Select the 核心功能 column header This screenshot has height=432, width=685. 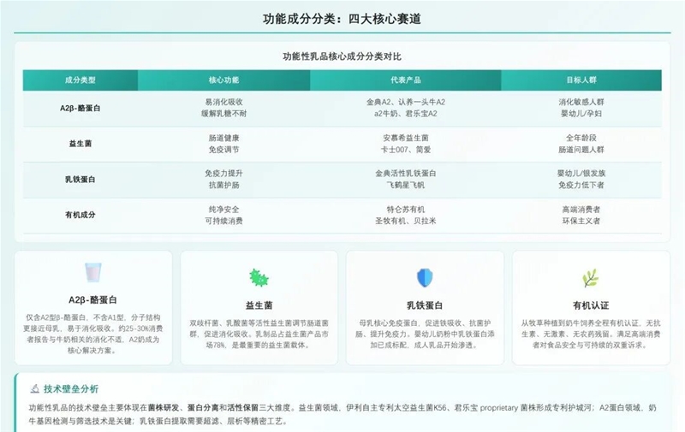pyautogui.click(x=223, y=80)
